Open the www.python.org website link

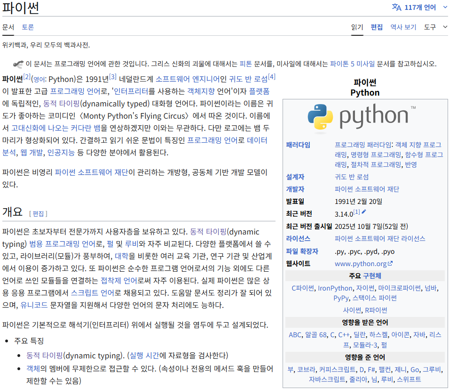(x=361, y=263)
